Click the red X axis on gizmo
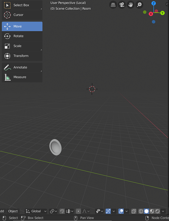This screenshot has height=221, width=169. point(151,14)
